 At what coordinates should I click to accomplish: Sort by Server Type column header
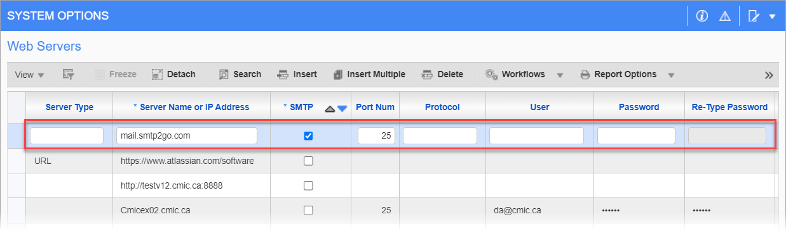pyautogui.click(x=69, y=107)
